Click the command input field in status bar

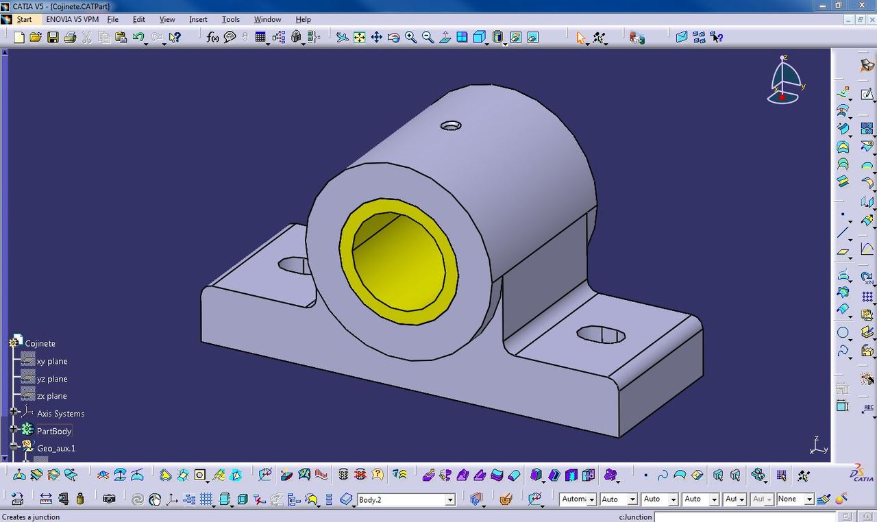click(x=746, y=517)
